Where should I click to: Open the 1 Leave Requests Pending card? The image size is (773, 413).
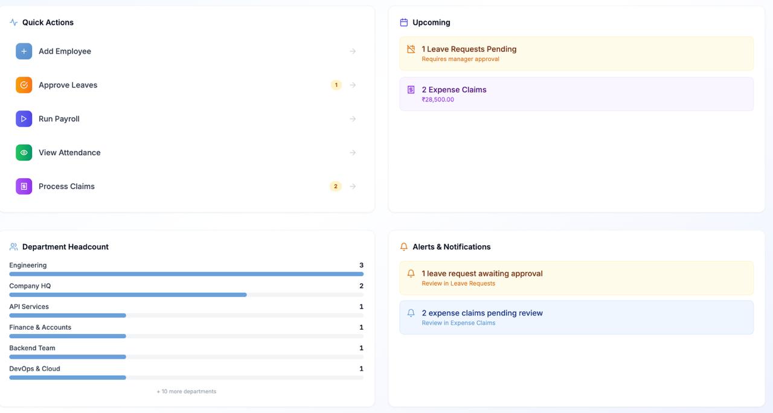(x=576, y=54)
